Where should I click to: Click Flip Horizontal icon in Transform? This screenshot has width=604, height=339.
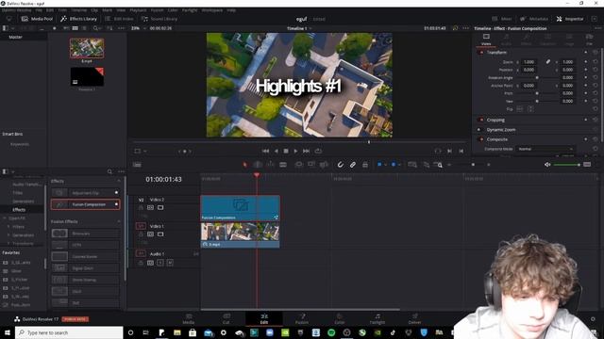click(x=520, y=109)
